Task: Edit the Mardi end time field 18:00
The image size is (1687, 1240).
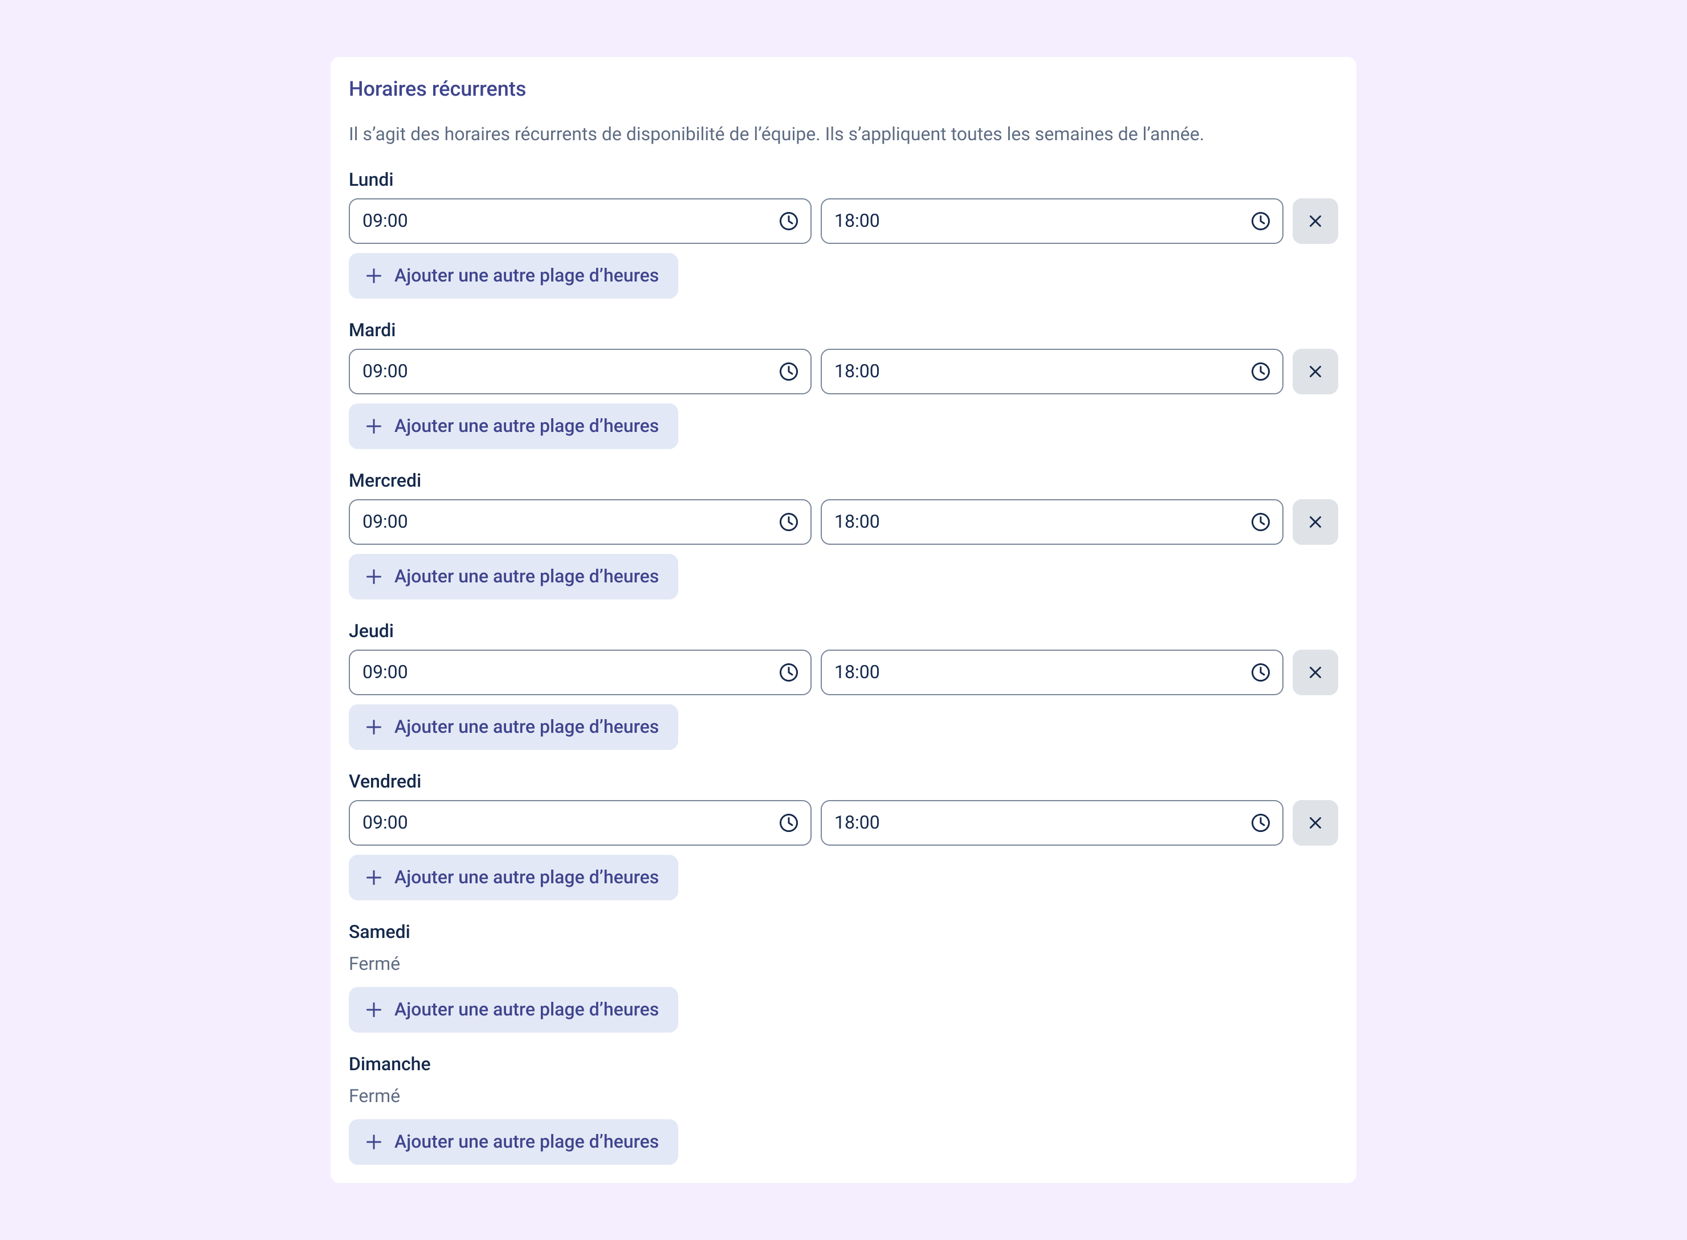Action: coord(1051,372)
